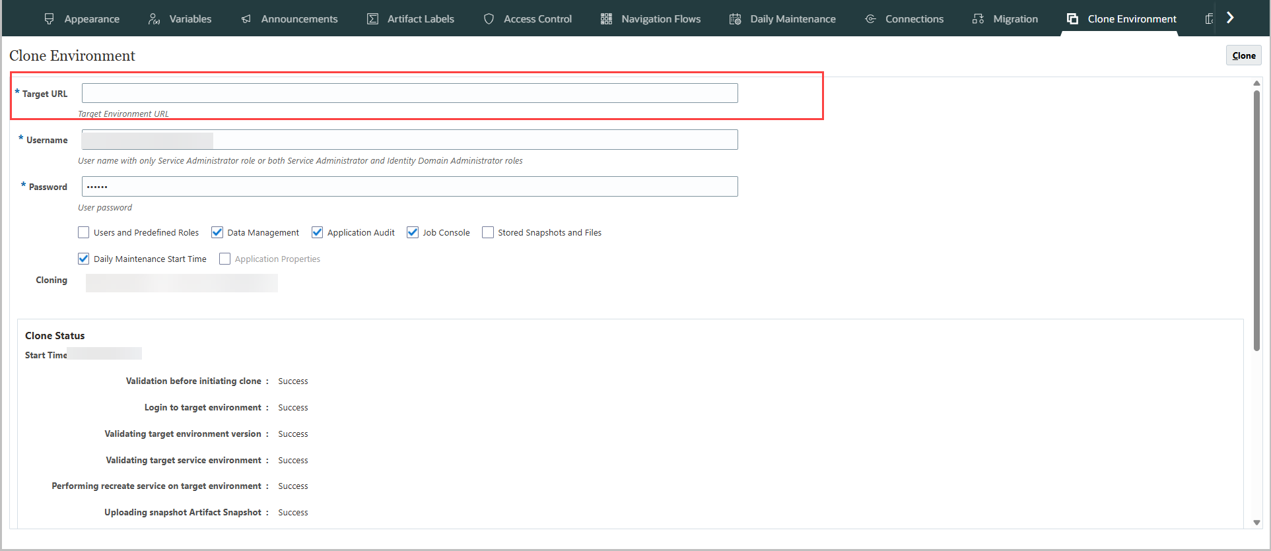The height and width of the screenshot is (551, 1271).
Task: Enable Stored Snapshots and Files checkbox
Action: point(488,232)
